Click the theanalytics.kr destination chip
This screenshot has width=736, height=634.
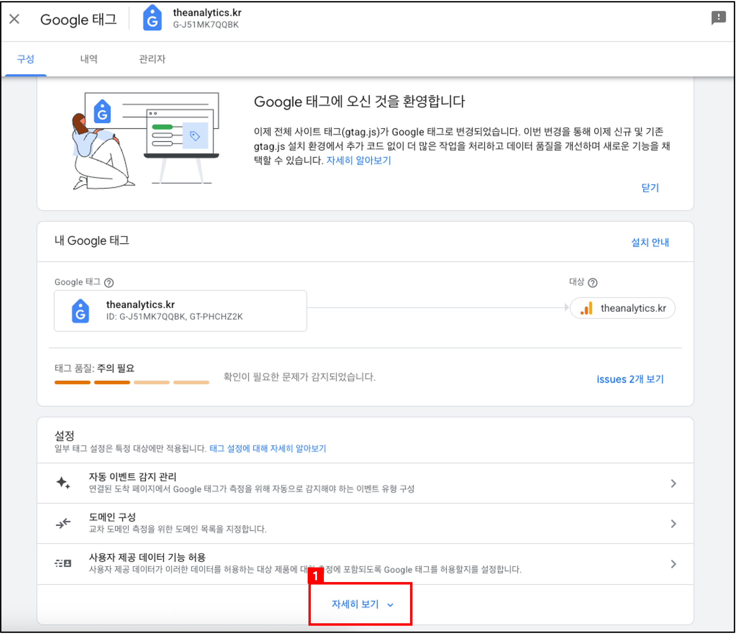622,308
